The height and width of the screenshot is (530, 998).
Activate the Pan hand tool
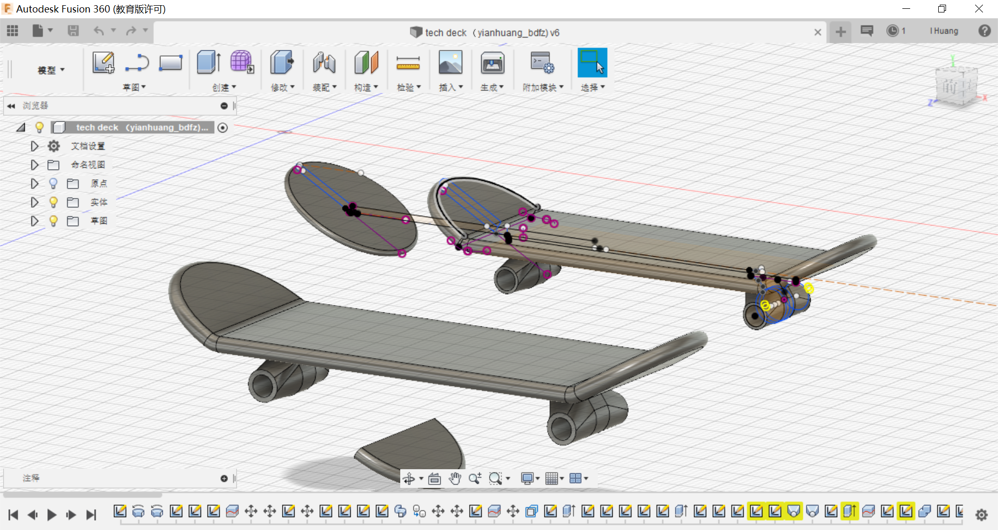pos(456,478)
